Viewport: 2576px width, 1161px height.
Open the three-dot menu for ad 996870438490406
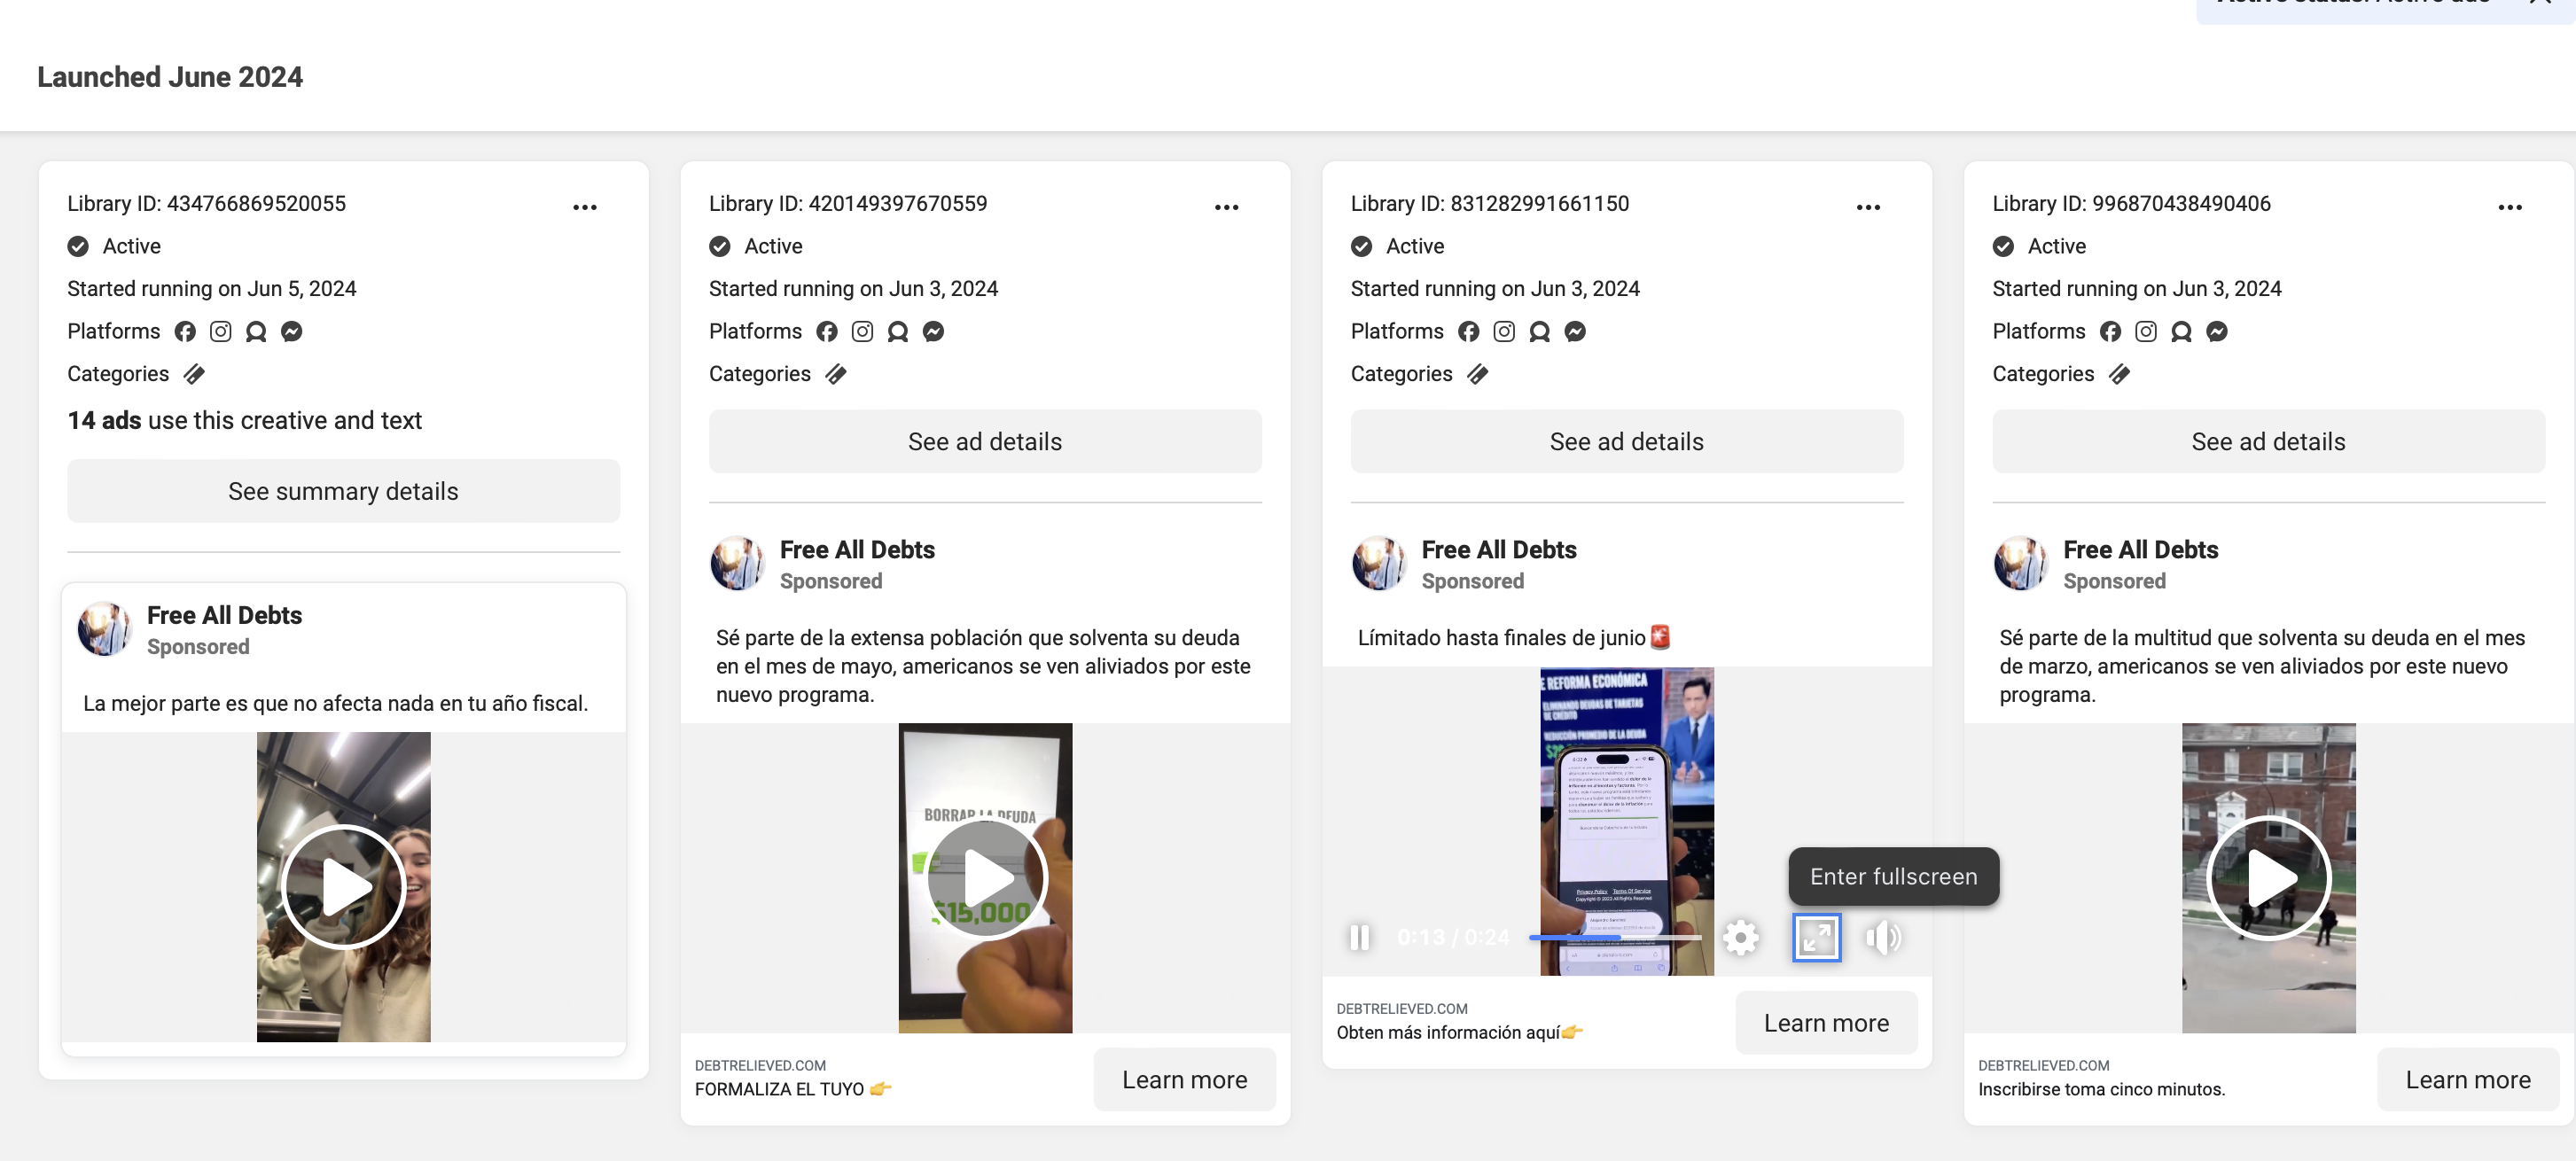coord(2509,207)
